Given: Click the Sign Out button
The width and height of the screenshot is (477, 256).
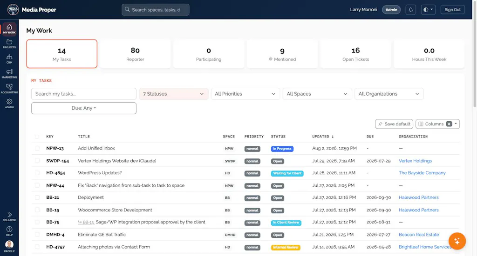Looking at the screenshot, I should (452, 10).
